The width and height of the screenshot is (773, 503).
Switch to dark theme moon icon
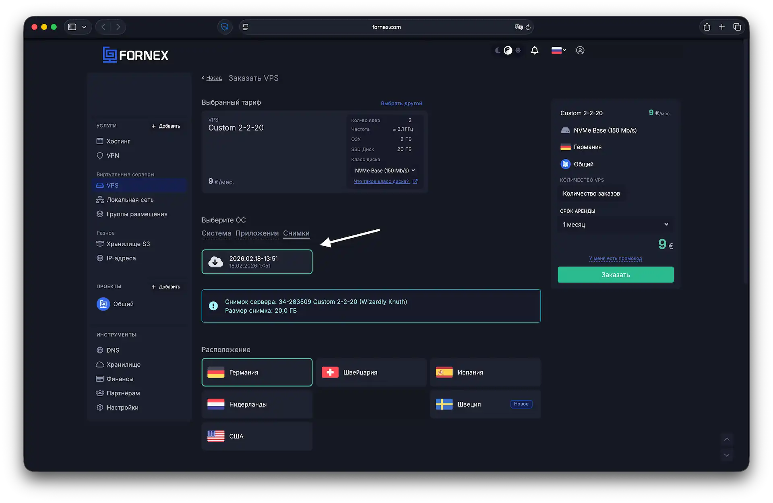point(498,50)
